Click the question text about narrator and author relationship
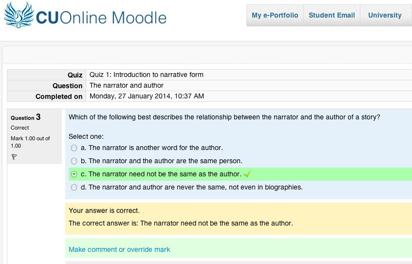Viewport: 412px width, 264px height. (225, 117)
